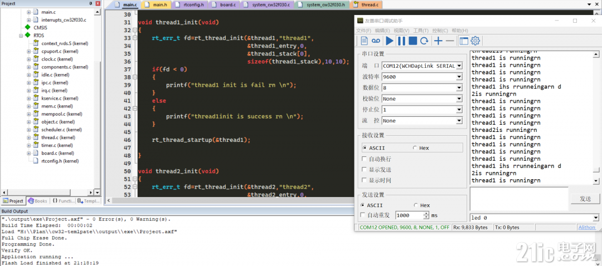Click the serial debug assistant app icon in its title bar
Image resolution: width=602 pixels, height=266 pixels.
pyautogui.click(x=360, y=21)
